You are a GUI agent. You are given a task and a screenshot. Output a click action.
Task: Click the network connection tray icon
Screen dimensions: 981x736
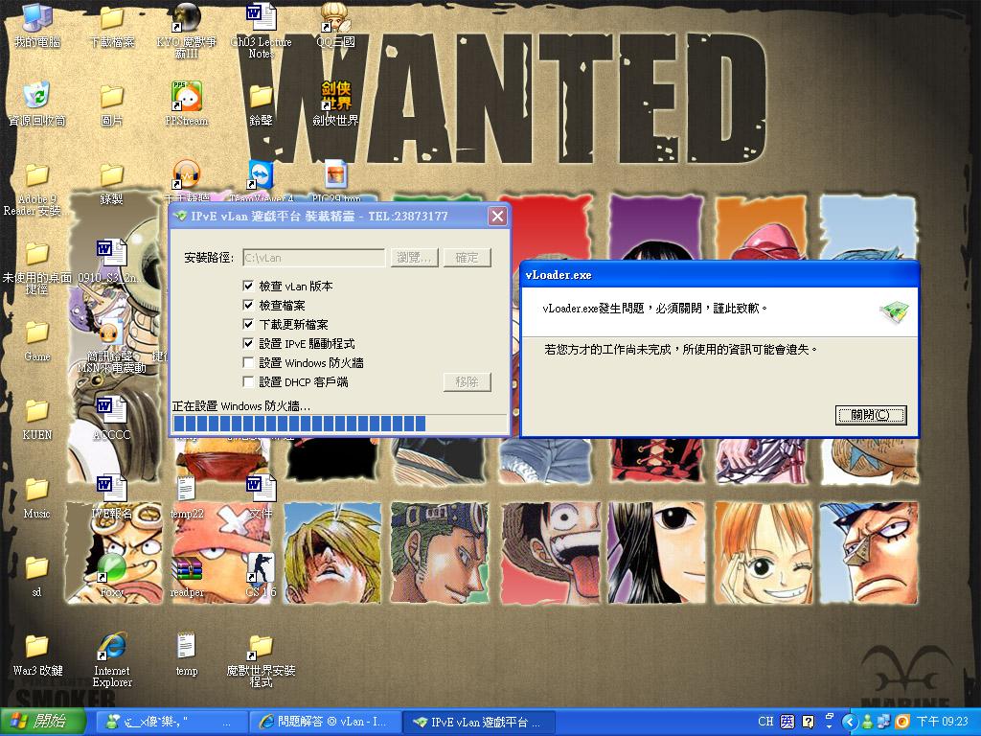(x=884, y=722)
